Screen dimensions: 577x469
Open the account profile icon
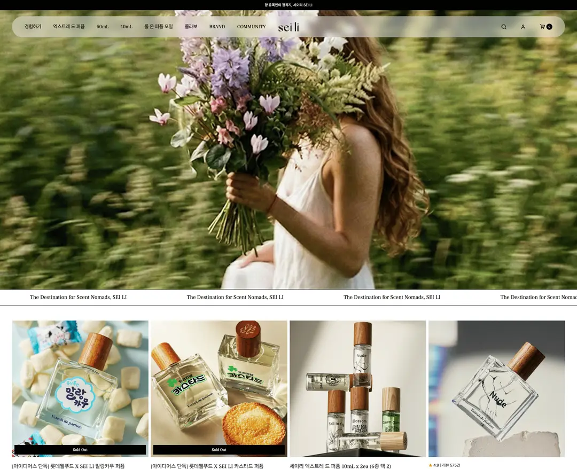[x=523, y=27]
